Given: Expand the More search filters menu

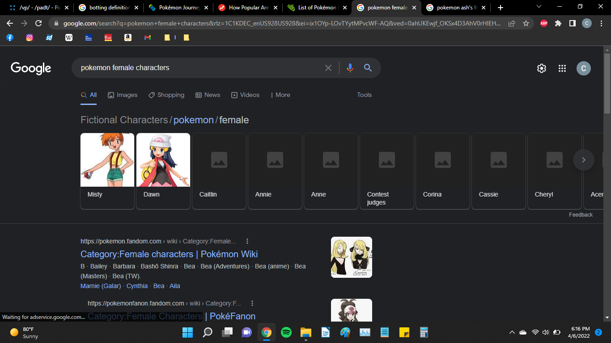Looking at the screenshot, I should [280, 95].
